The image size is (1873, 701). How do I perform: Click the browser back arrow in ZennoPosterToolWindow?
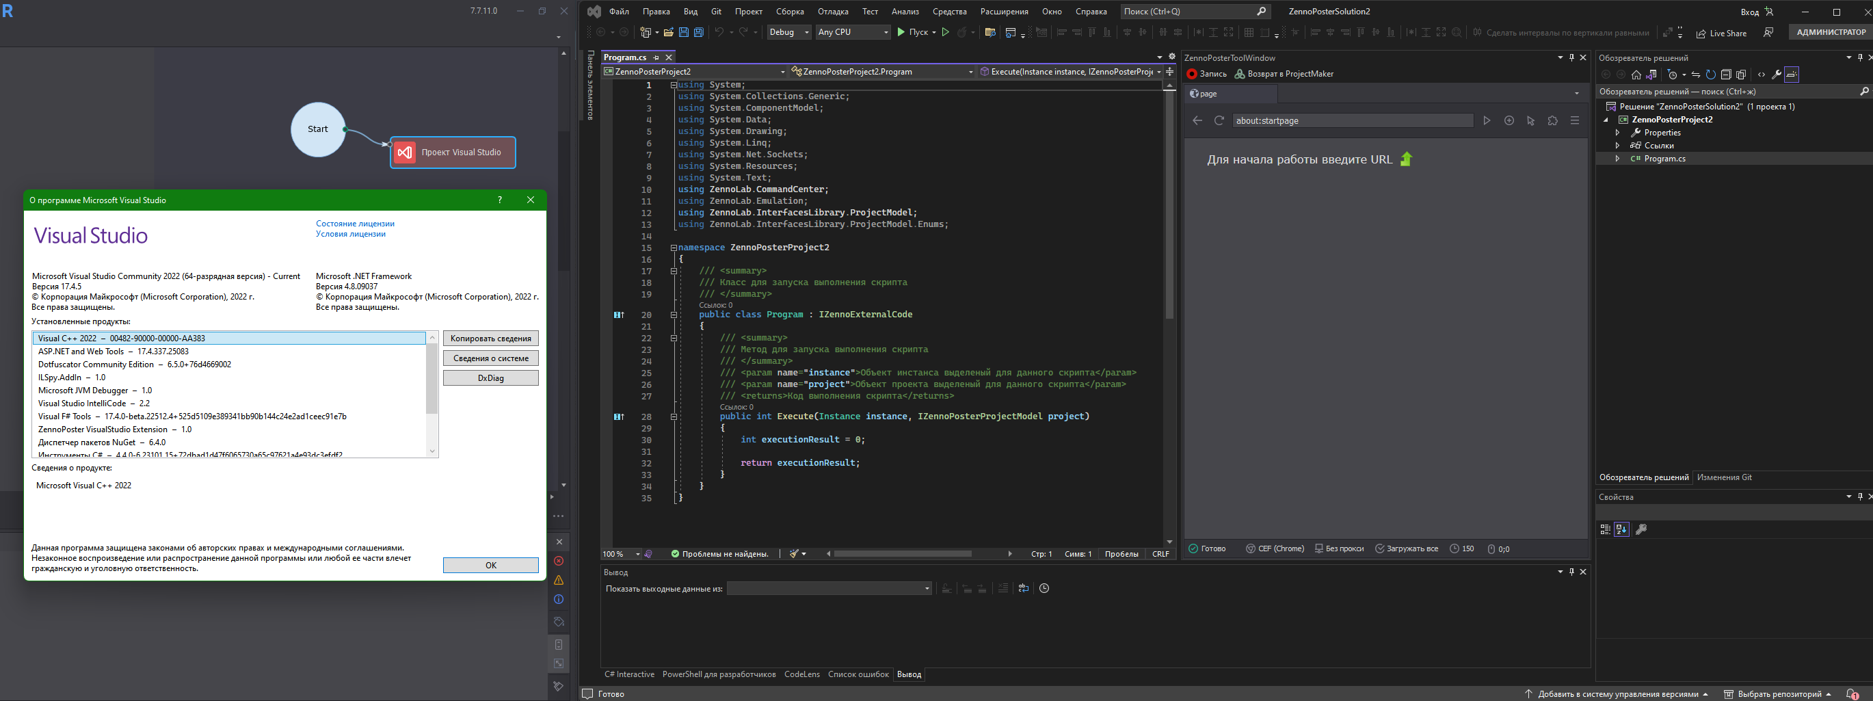pyautogui.click(x=1197, y=121)
